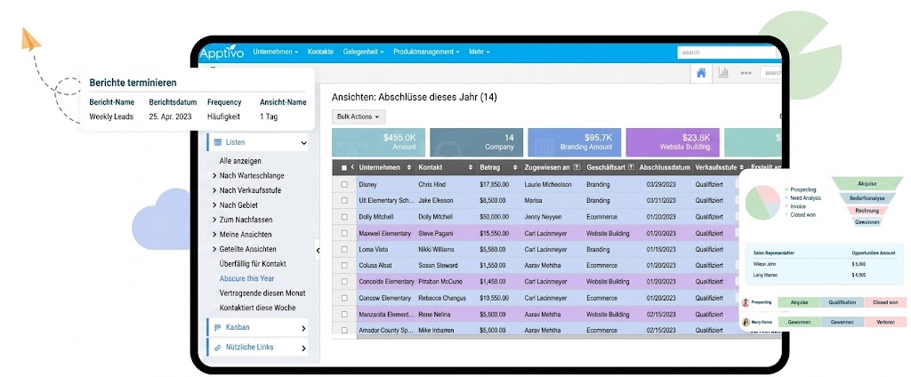This screenshot has height=377, width=911.
Task: Click the Qualifikation stage label
Action: (x=842, y=302)
